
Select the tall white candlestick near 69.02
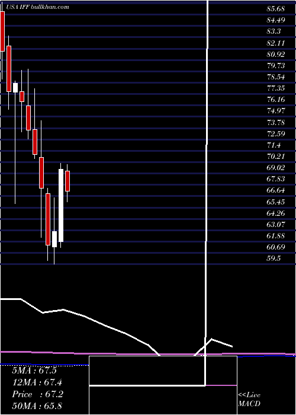tap(61, 205)
